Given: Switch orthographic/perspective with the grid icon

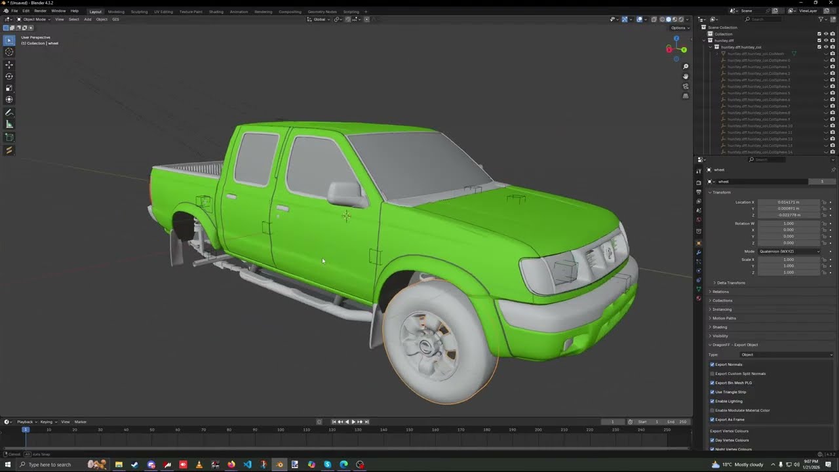Looking at the screenshot, I should 686,96.
